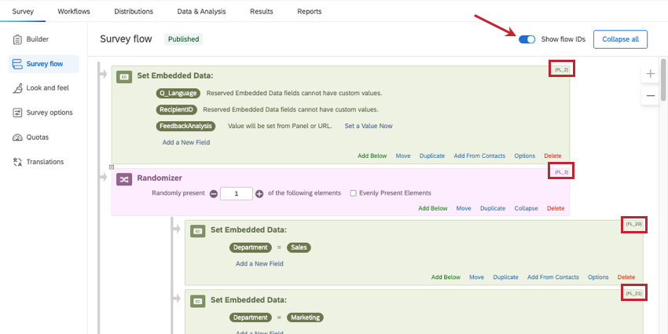Click the Survey flow icon in sidebar
Screen dimensions: 668x334
pos(17,64)
